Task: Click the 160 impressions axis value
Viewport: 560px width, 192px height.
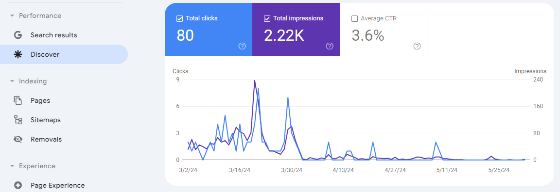Action: tap(538, 106)
